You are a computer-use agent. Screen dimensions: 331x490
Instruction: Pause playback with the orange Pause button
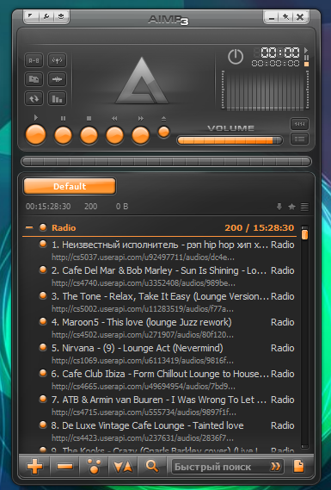(x=64, y=135)
